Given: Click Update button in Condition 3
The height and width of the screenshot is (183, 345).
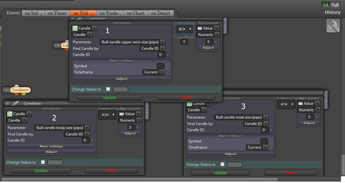Looking at the screenshot, I should [x=220, y=173].
